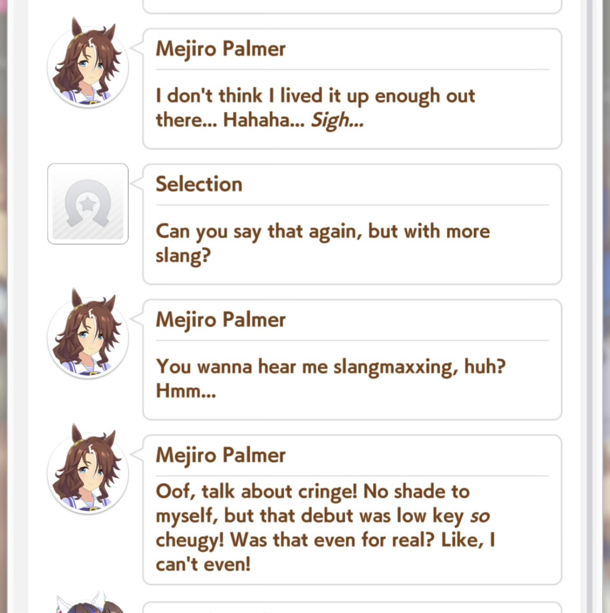Click the italic 'Sigh...' word

337,120
